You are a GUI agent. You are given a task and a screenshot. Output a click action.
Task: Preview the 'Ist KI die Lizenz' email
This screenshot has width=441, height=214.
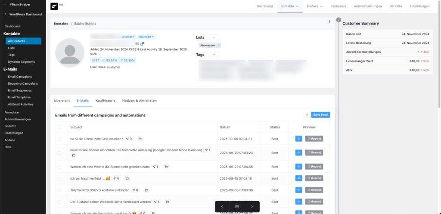299,138
